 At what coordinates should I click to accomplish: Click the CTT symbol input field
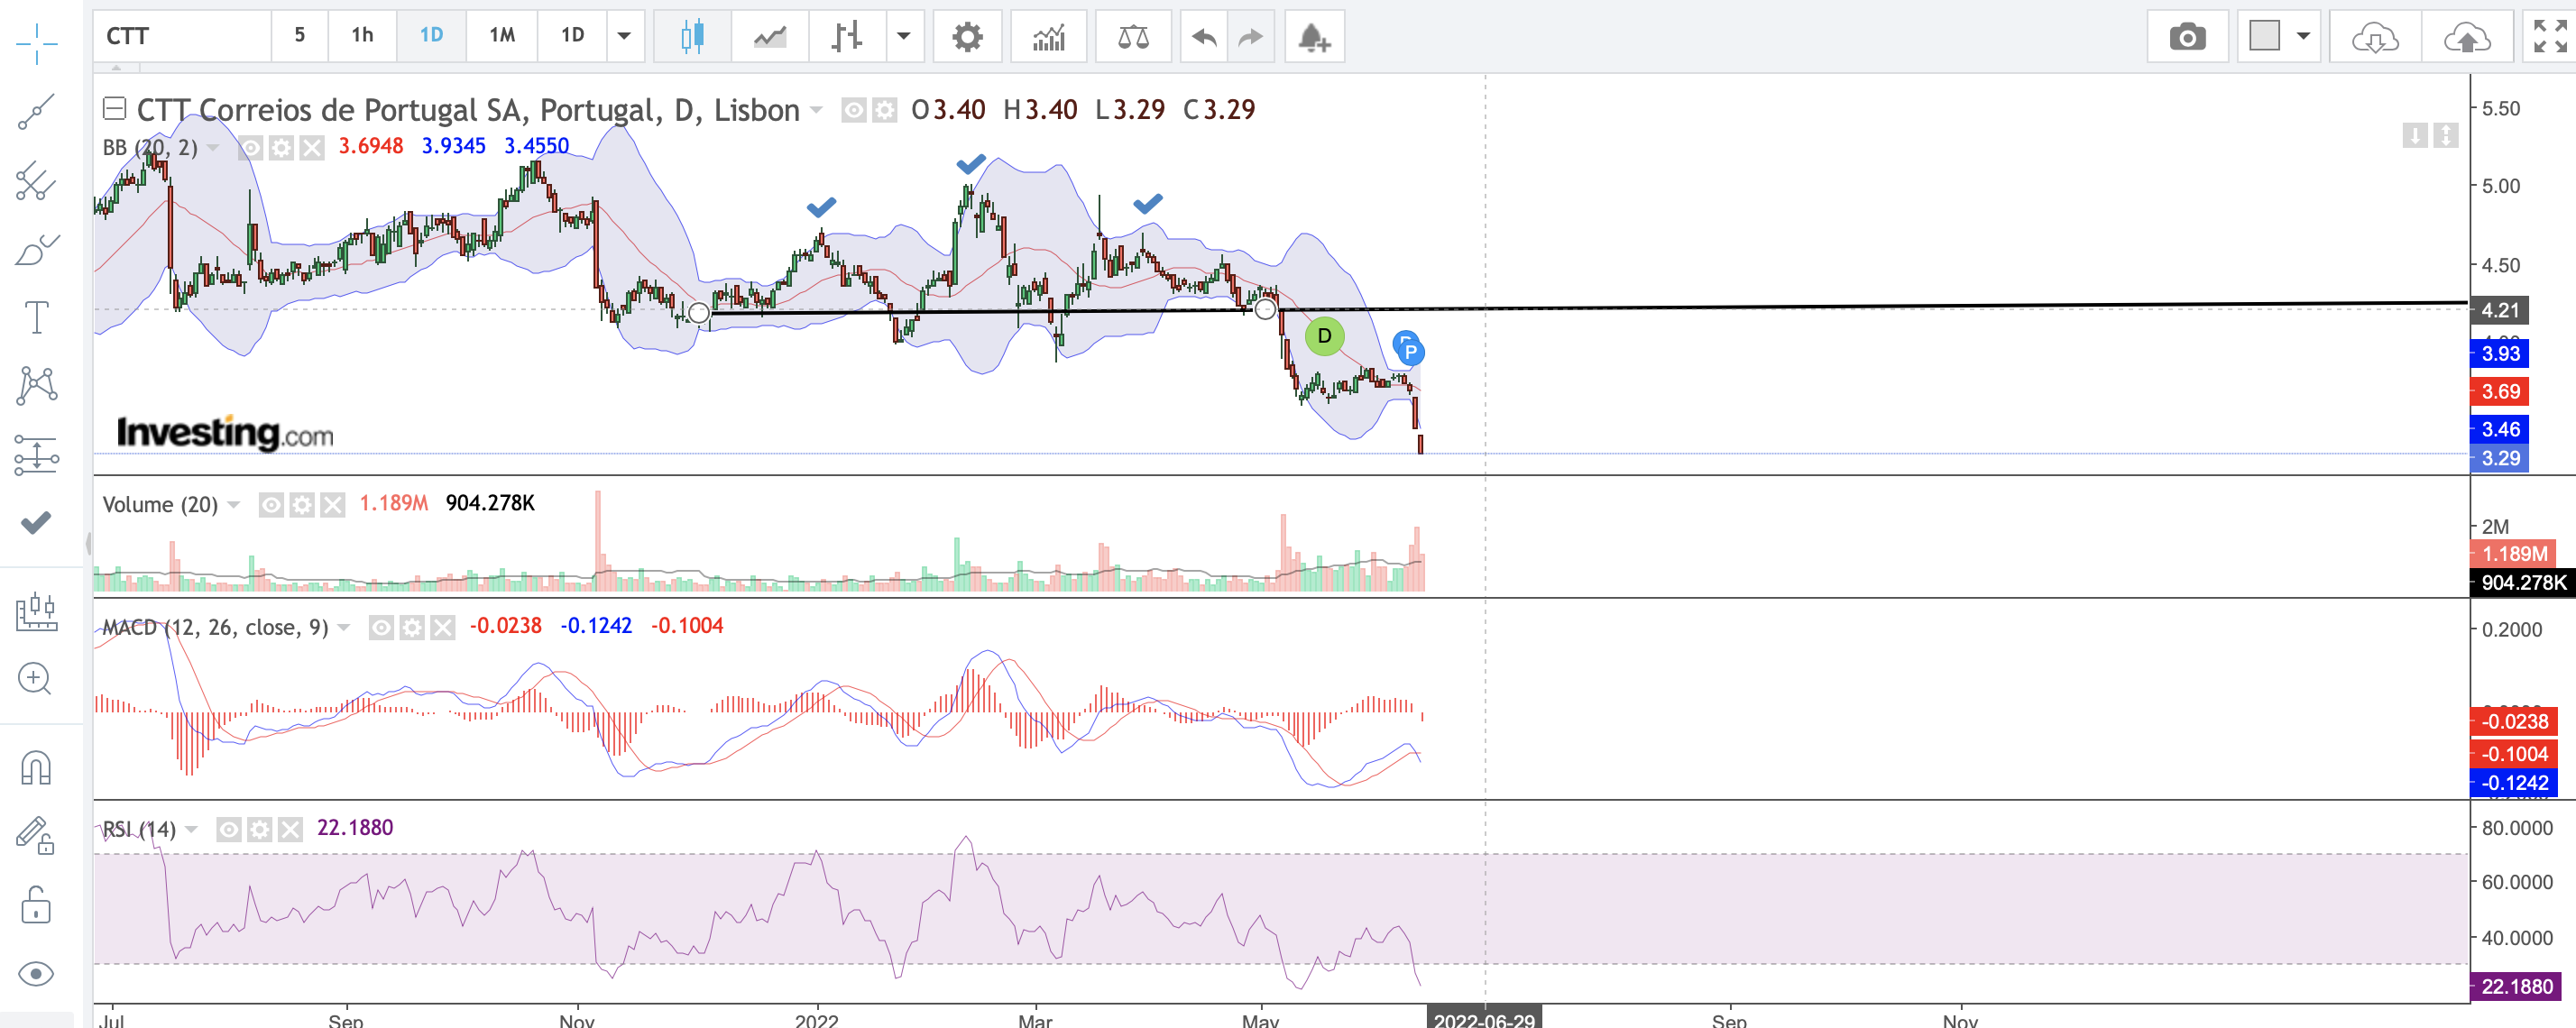[182, 36]
